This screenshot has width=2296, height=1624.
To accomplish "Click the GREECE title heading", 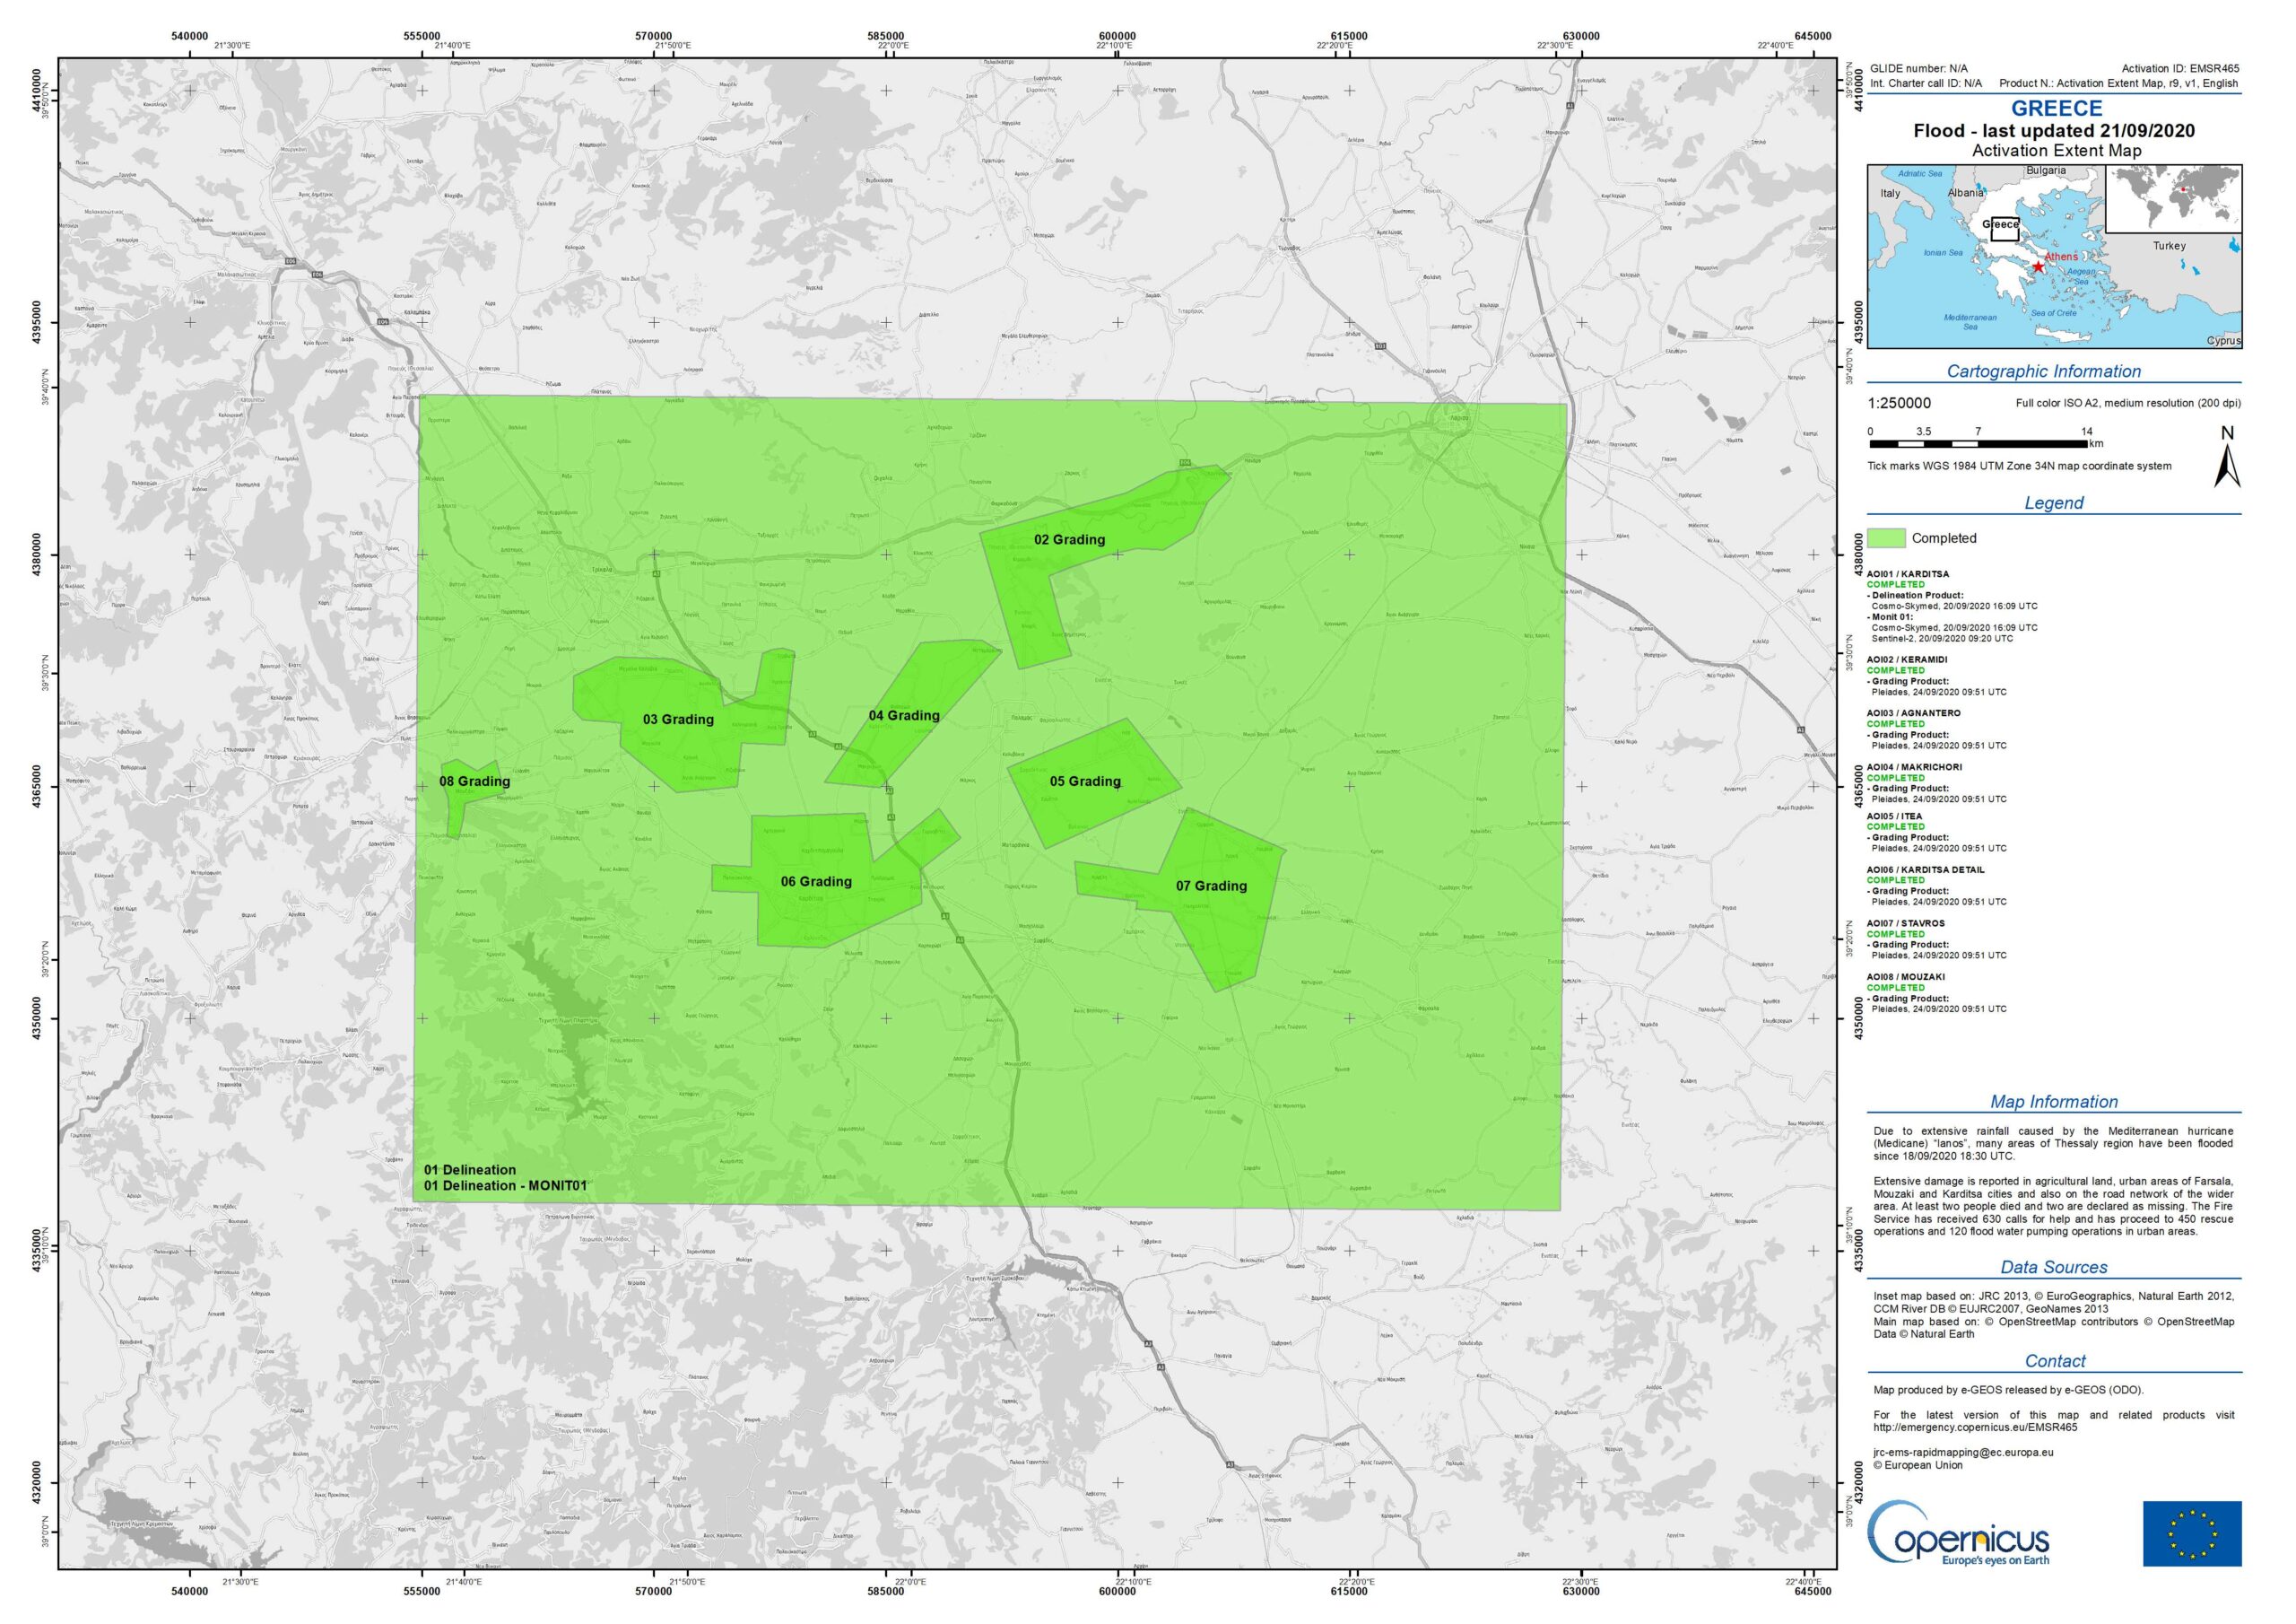I will 2056,108.
